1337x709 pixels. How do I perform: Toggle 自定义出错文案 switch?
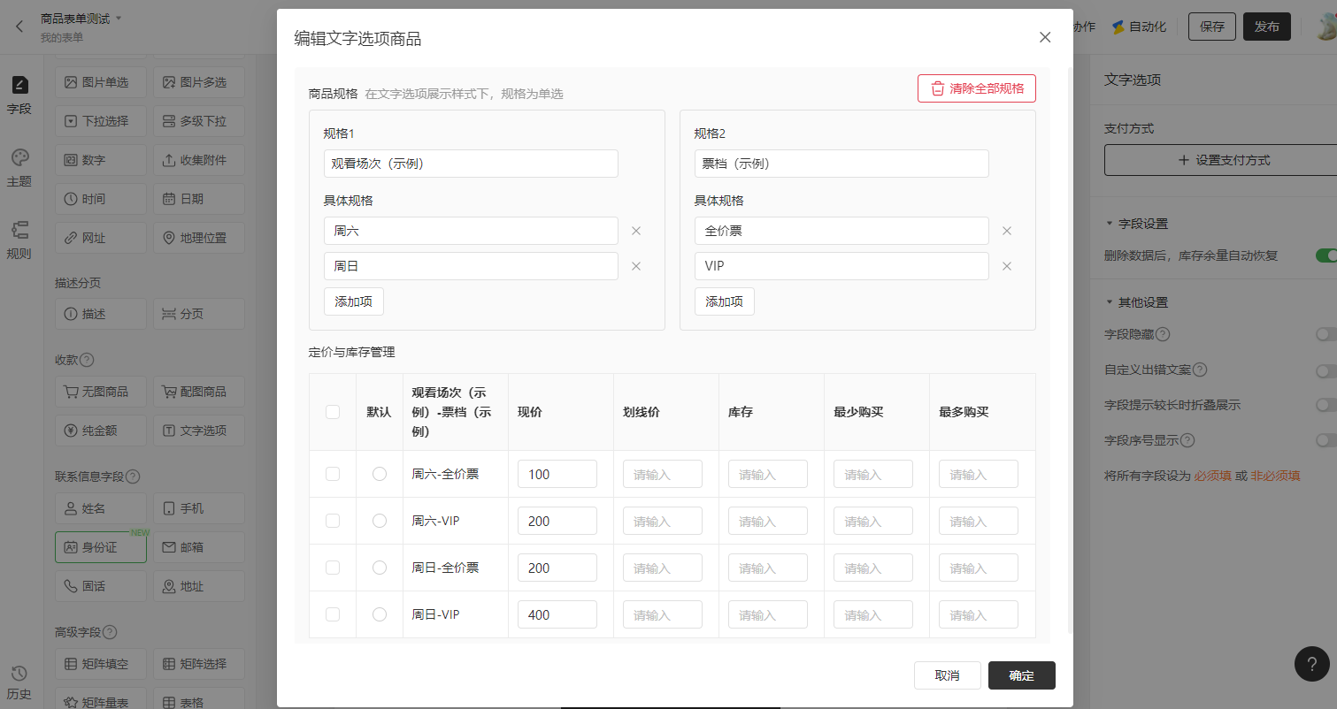click(x=1325, y=370)
